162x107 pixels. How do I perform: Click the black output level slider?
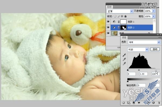(x=128, y=81)
